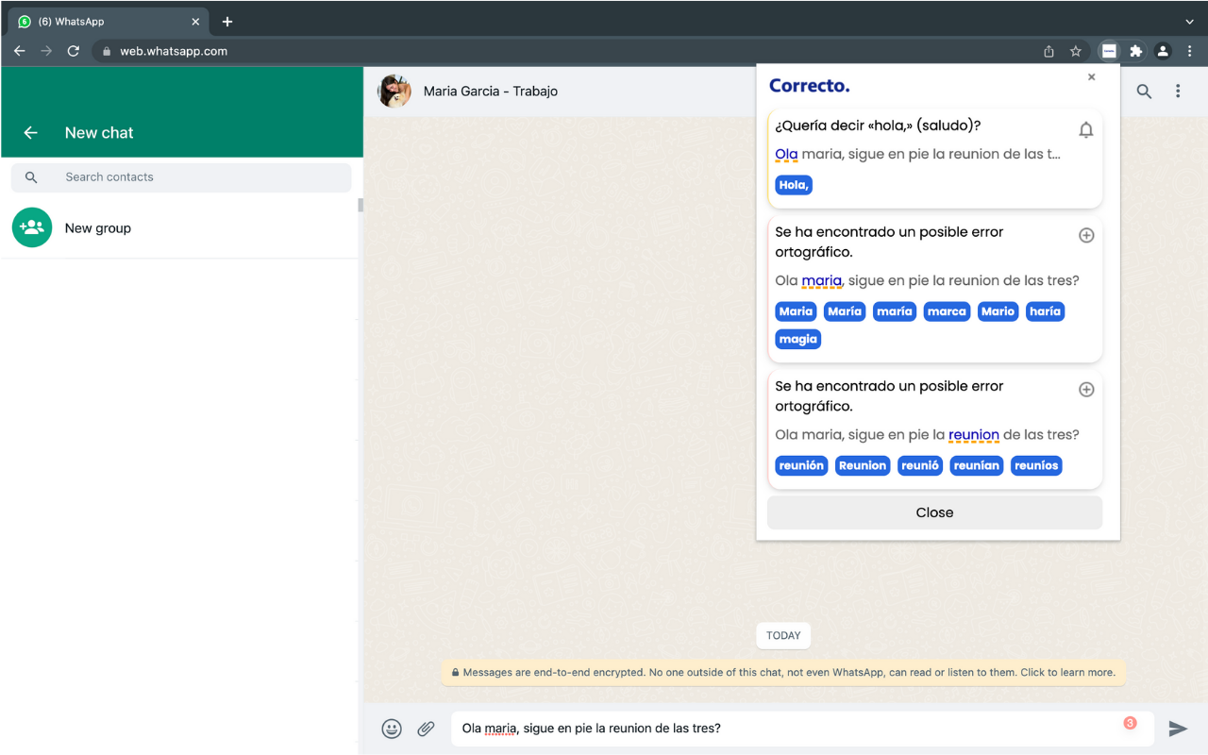Apply the "reunión" suggestion
This screenshot has height=755, width=1208.
point(801,465)
